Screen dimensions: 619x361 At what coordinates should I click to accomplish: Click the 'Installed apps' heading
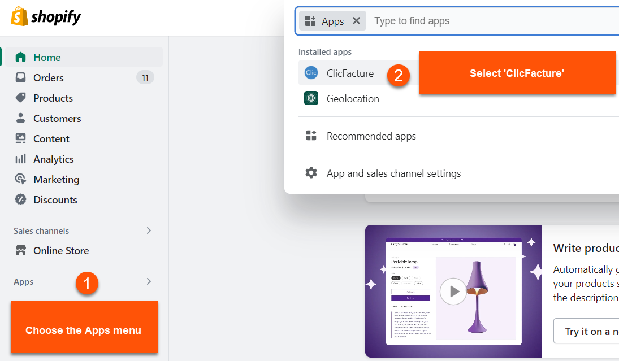click(x=325, y=51)
